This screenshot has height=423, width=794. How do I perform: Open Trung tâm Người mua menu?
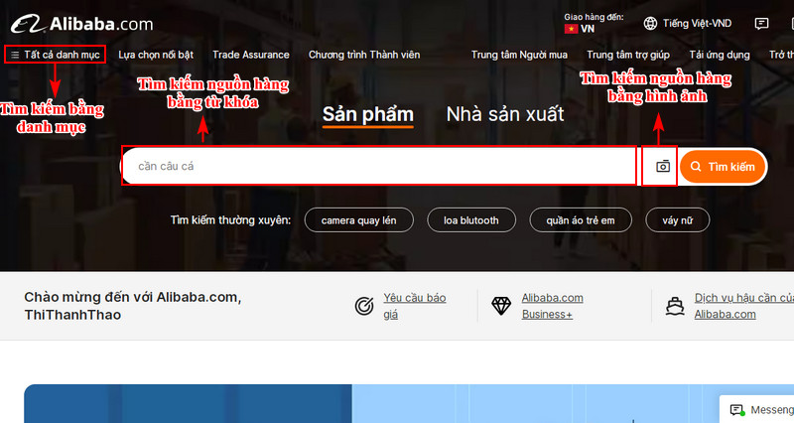[x=519, y=55]
